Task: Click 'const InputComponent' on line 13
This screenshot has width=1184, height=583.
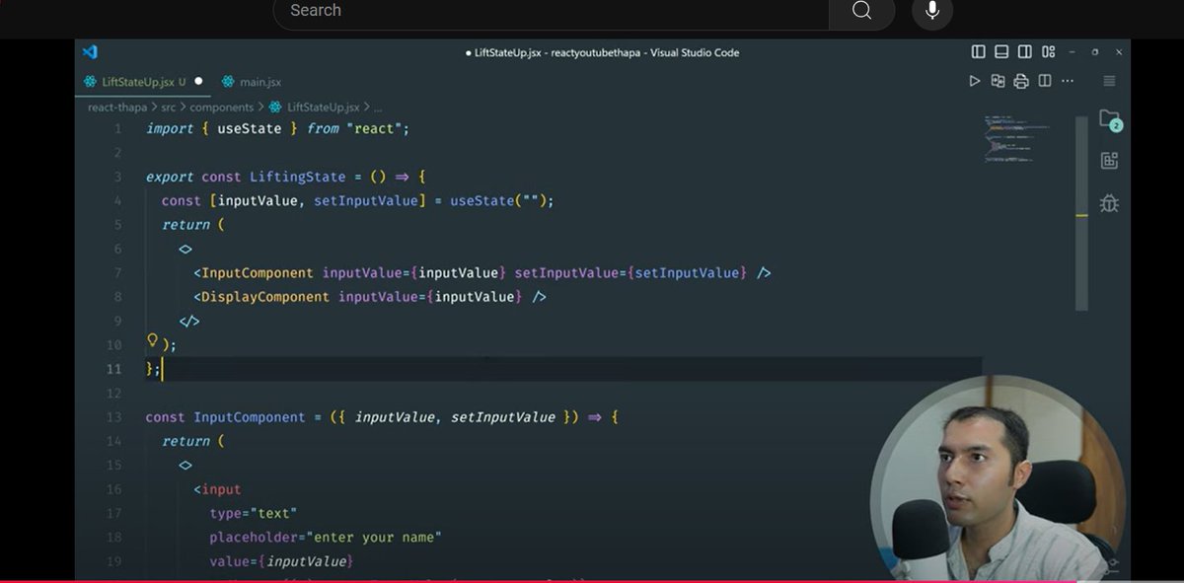Action: pyautogui.click(x=226, y=417)
